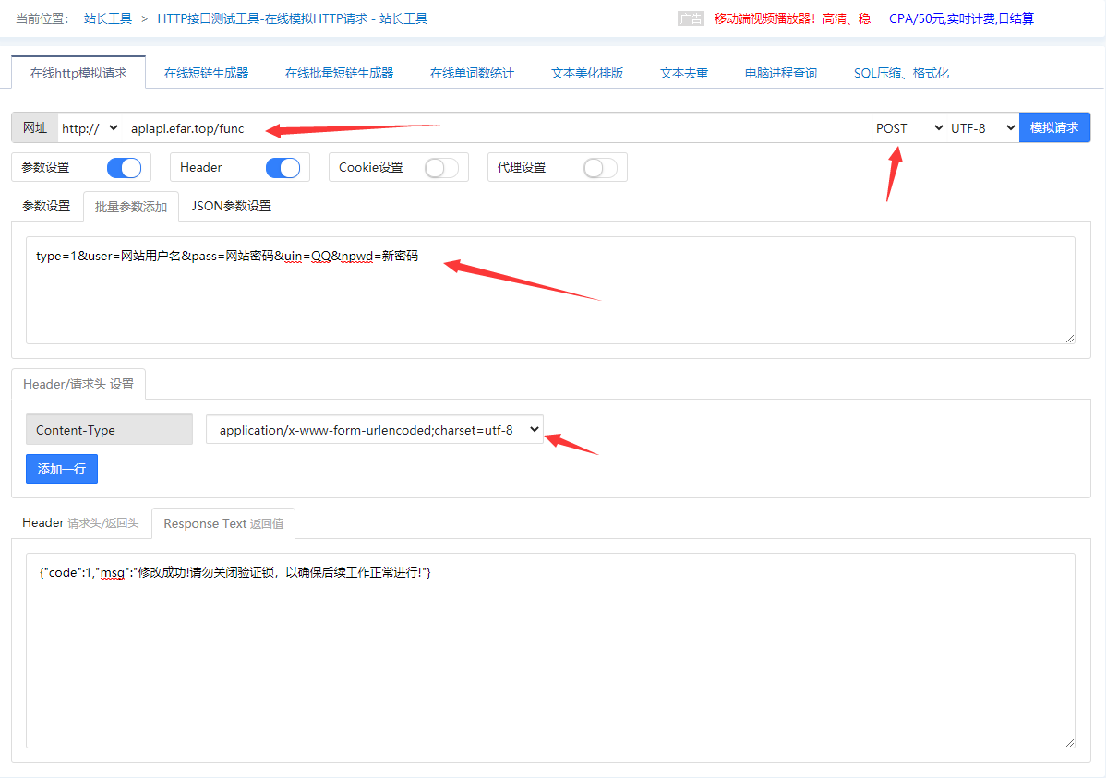Disable the Header switch
The width and height of the screenshot is (1106, 778).
click(283, 167)
